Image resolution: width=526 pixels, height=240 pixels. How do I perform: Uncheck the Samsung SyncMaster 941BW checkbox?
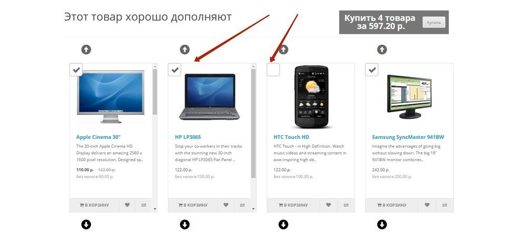(372, 70)
